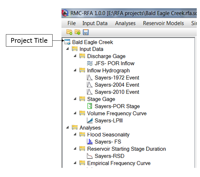Viewport: 200px width, 177px height.
Task: Click the Empirical Frequency Curve folder icon
Action: coord(82,163)
